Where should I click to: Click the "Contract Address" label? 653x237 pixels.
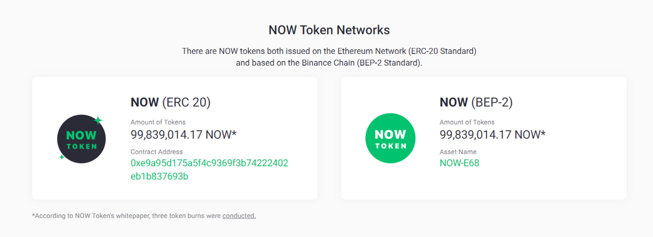click(x=157, y=152)
